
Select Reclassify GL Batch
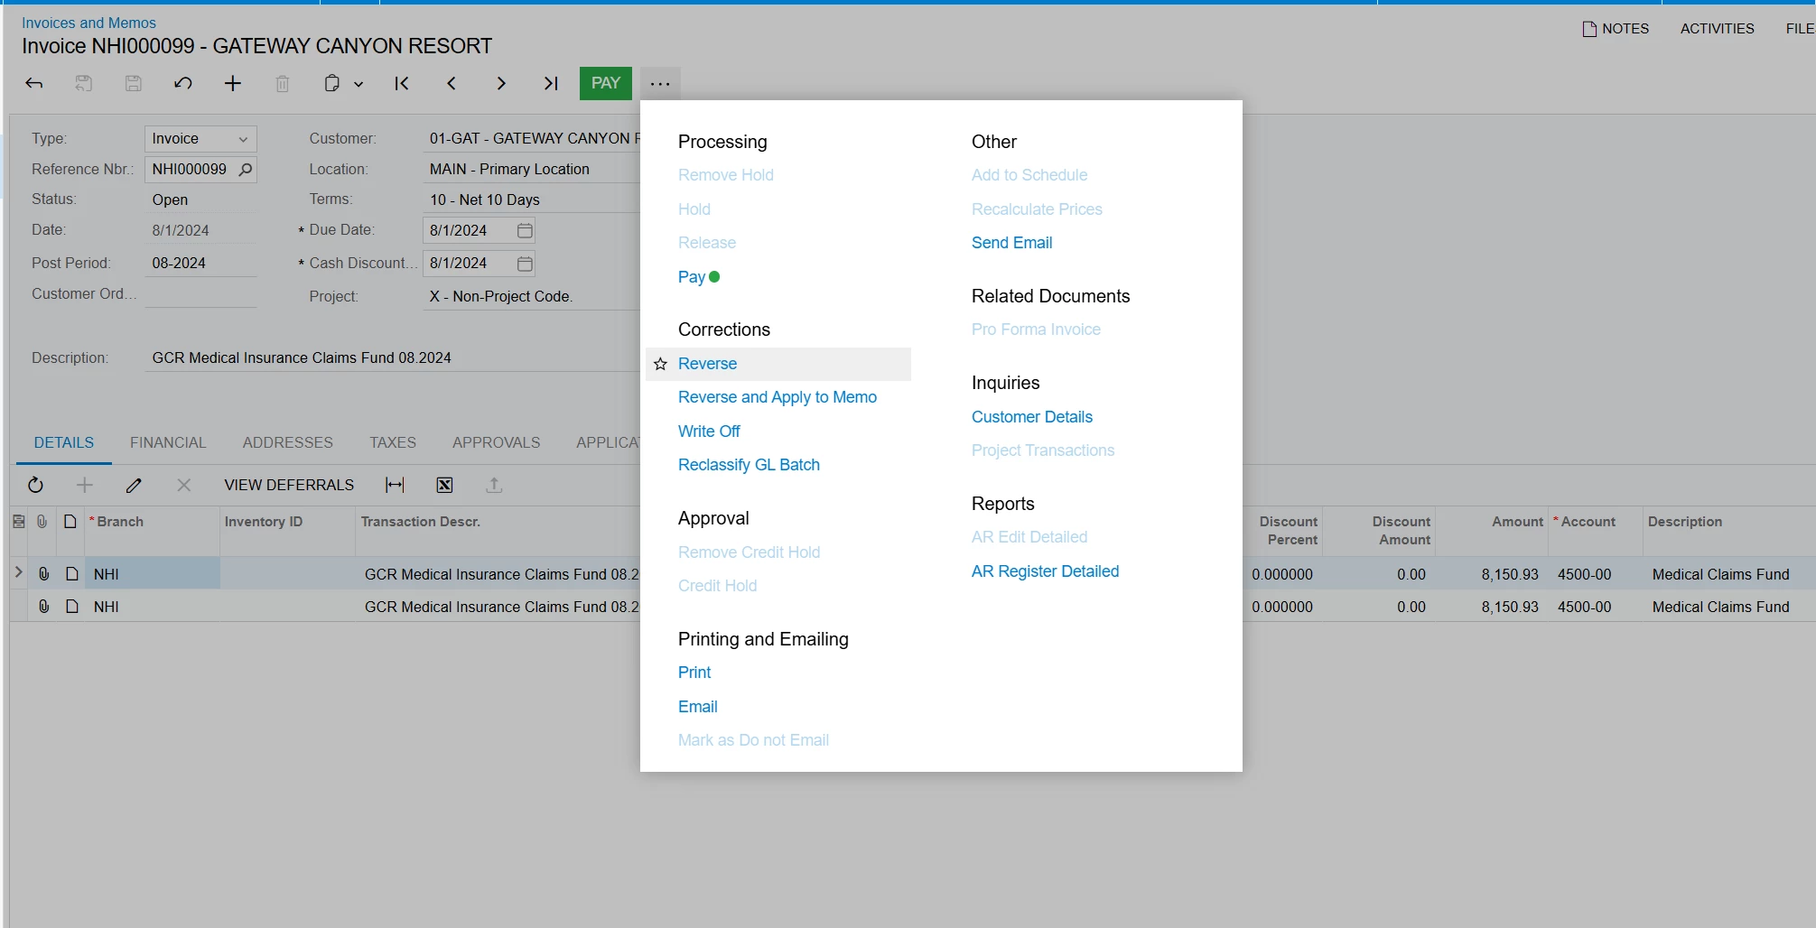click(x=749, y=465)
